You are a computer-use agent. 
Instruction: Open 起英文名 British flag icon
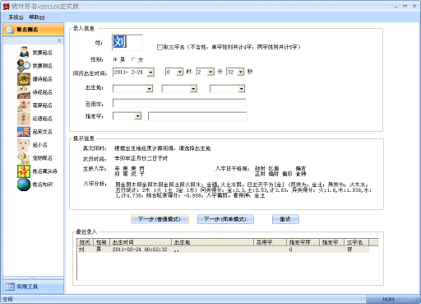(x=24, y=132)
